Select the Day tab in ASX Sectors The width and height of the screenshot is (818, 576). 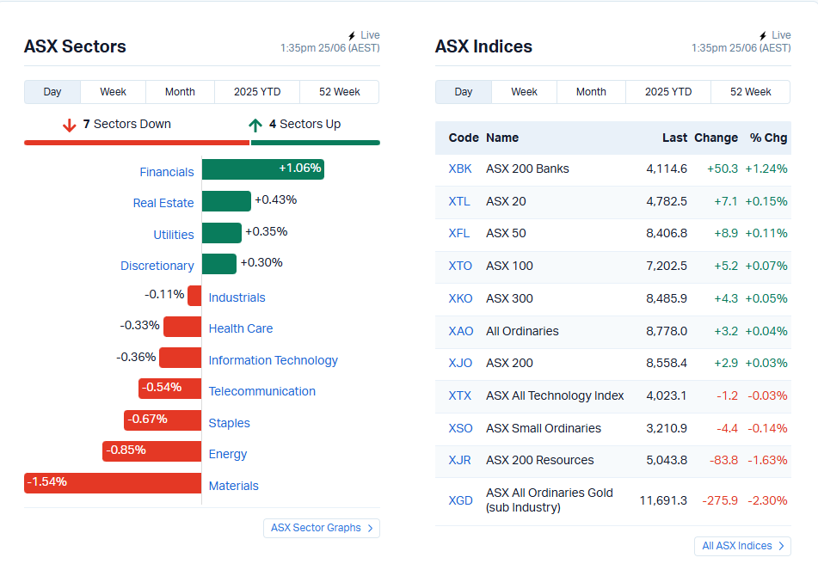point(52,92)
